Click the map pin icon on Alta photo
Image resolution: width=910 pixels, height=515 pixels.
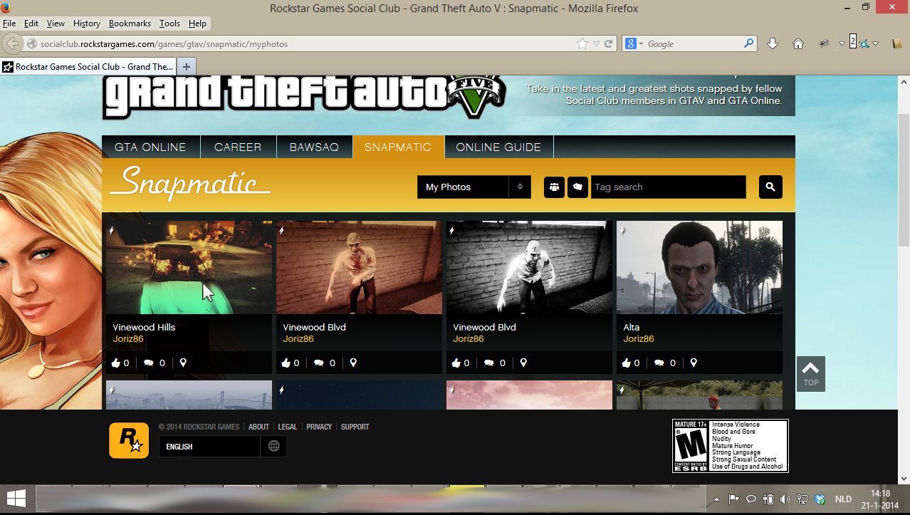(694, 363)
